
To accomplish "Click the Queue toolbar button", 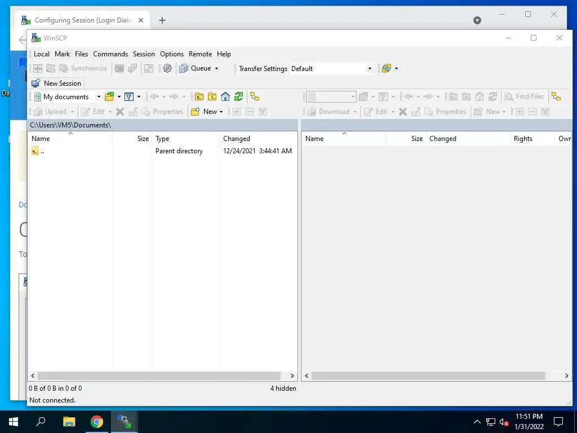I will coord(195,68).
